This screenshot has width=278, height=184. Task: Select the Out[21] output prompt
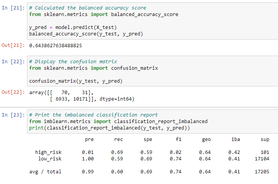pyautogui.click(x=13, y=45)
